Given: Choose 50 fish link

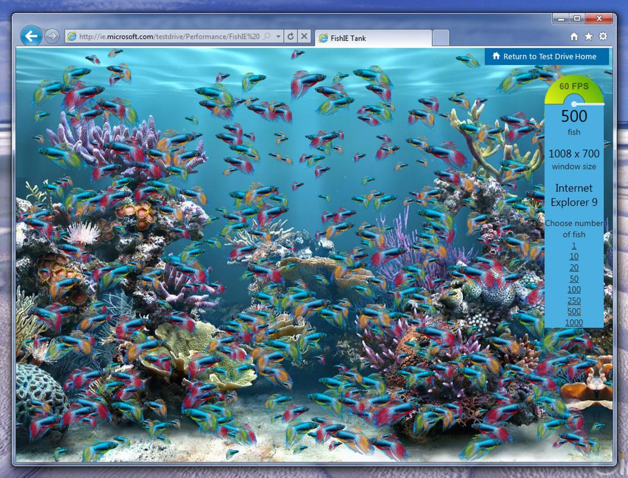Looking at the screenshot, I should coord(574,279).
